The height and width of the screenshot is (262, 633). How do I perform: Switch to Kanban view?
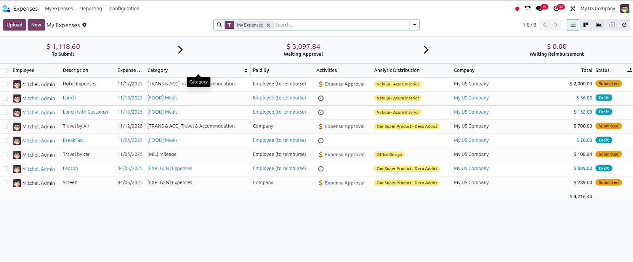point(586,25)
